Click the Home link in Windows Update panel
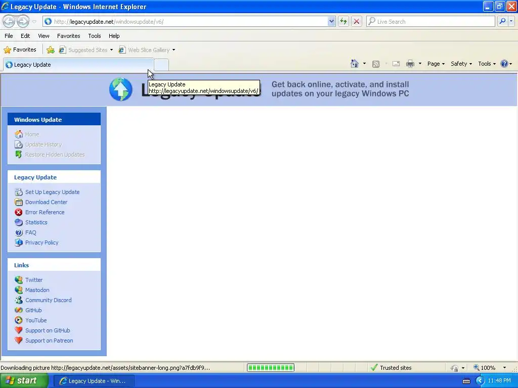This screenshot has width=518, height=388. click(x=32, y=134)
